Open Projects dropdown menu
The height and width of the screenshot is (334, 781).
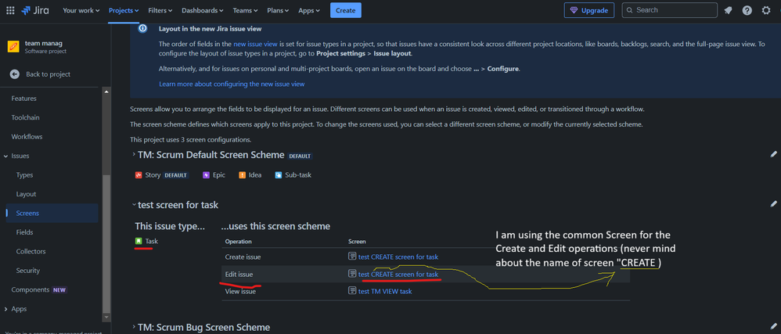click(124, 10)
